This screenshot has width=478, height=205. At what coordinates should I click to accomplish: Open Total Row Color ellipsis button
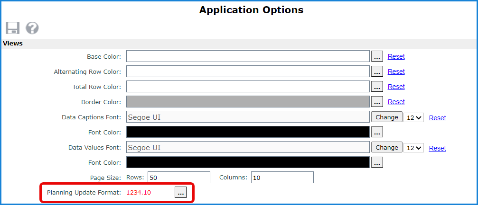377,87
